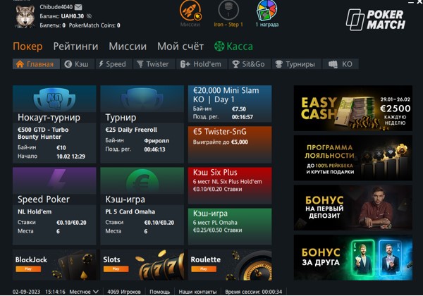The image size is (423, 296).
Task: Open the Наши контакты link
Action: [197, 292]
